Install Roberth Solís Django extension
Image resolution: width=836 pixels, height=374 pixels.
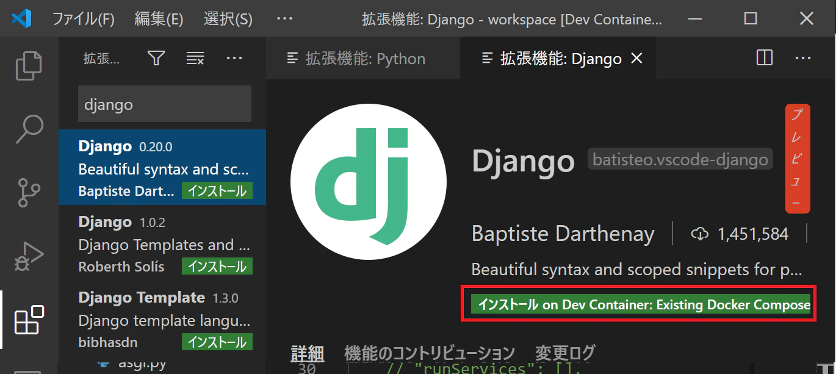coord(217,267)
